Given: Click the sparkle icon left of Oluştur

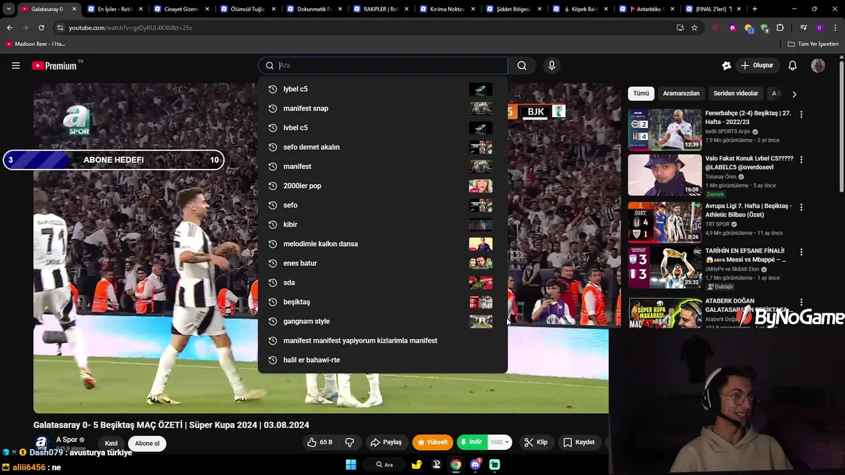Looking at the screenshot, I should pyautogui.click(x=726, y=65).
